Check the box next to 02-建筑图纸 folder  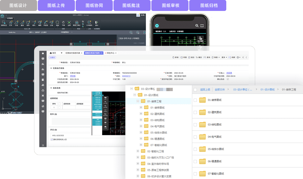pos(195,112)
